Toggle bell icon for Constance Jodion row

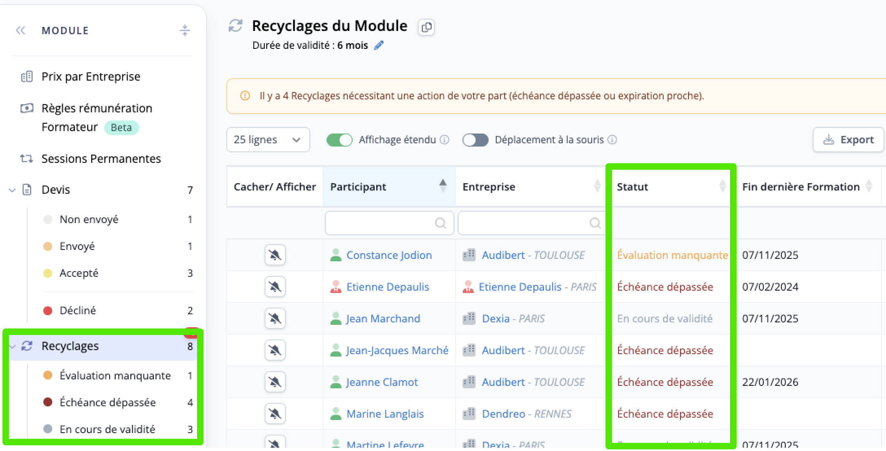point(275,255)
